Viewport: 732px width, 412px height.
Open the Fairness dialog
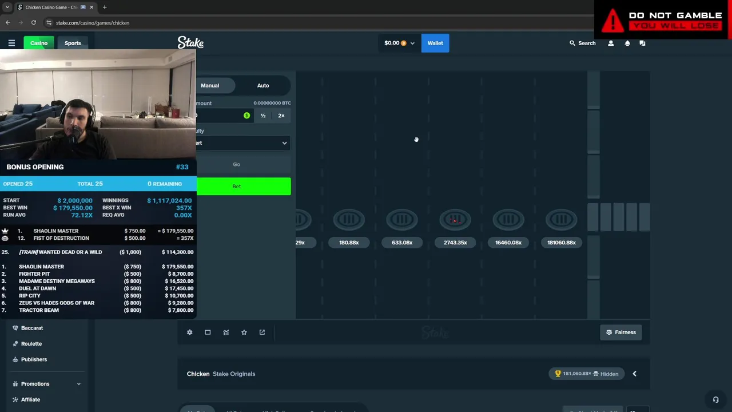pos(621,332)
